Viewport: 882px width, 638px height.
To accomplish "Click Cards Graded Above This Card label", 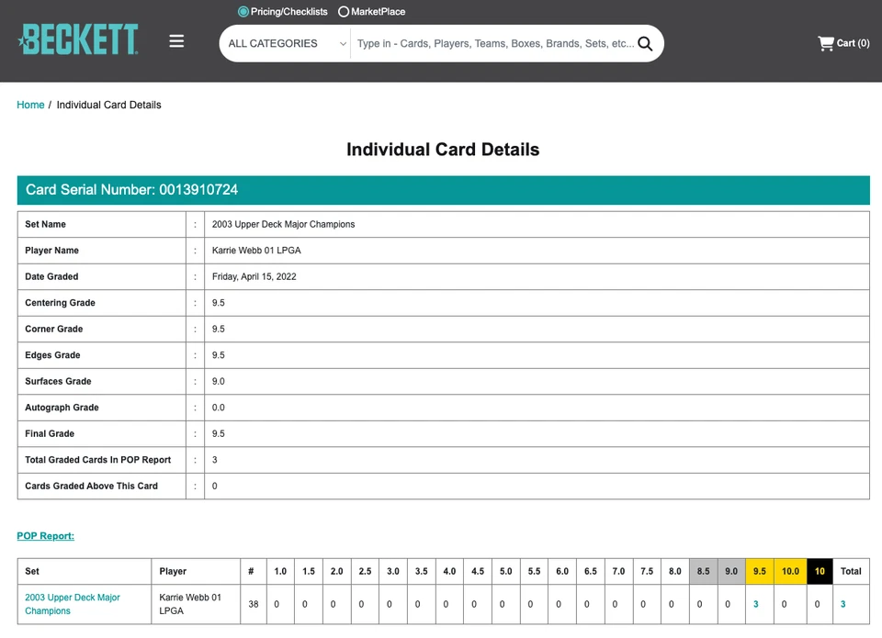I will 91,486.
